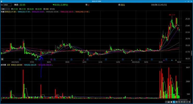The height and width of the screenshot is (104, 193).
Task: Click the scroll left arrow at bottom
Action: point(2,100)
